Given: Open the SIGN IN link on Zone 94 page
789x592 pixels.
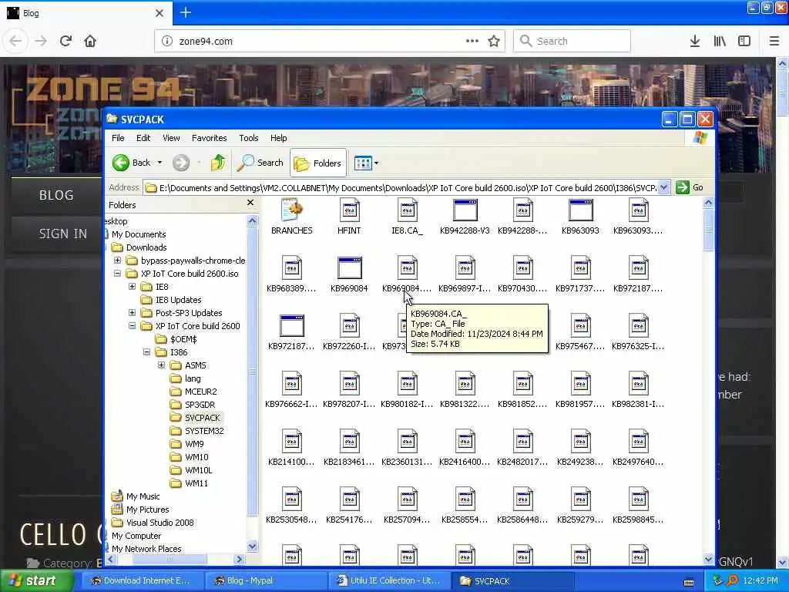Looking at the screenshot, I should [x=62, y=234].
